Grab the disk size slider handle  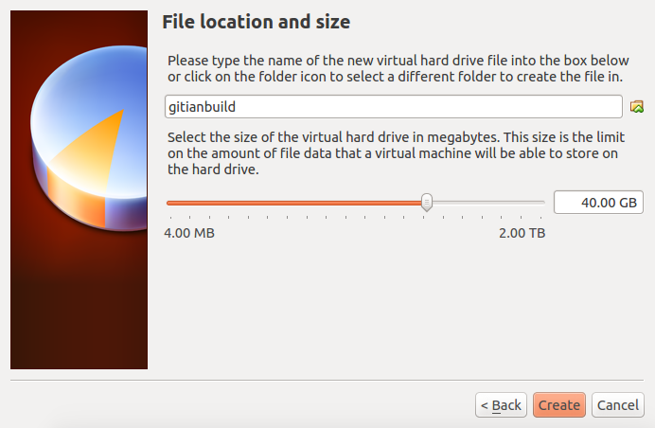(x=427, y=202)
